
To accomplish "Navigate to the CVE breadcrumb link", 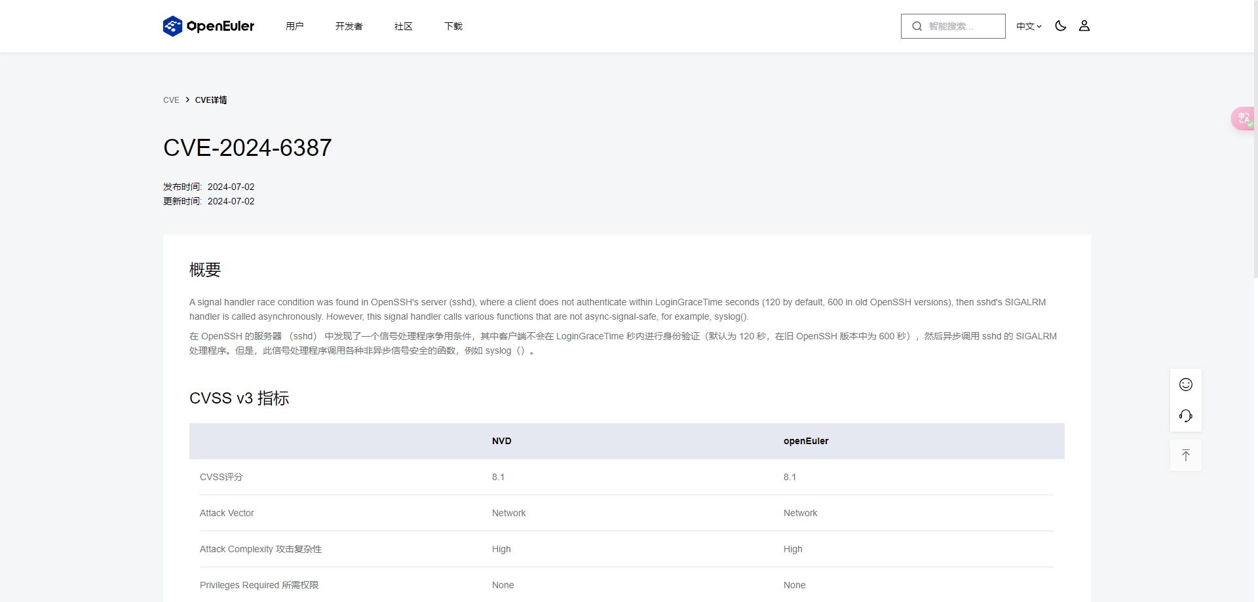I will tap(171, 100).
